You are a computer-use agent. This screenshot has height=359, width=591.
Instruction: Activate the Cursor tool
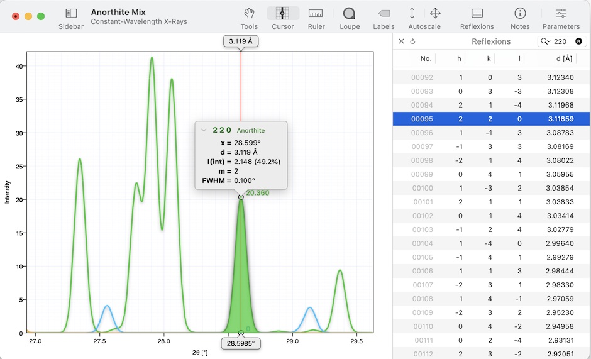tap(283, 13)
